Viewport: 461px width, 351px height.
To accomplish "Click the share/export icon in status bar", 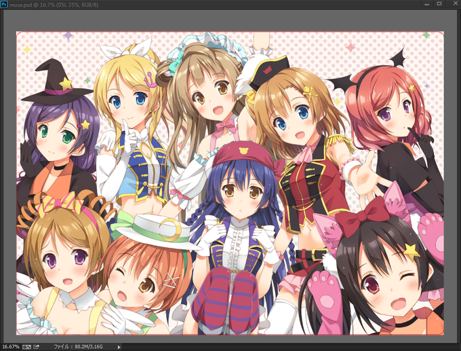I will (x=37, y=346).
